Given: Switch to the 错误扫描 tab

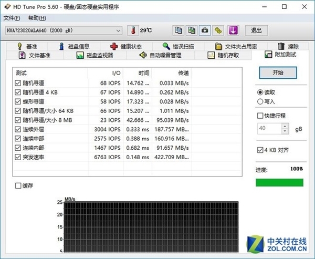Looking at the screenshot, I should pos(178,46).
